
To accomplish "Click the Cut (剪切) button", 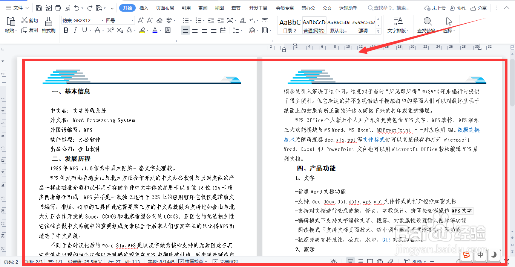I will [30, 21].
